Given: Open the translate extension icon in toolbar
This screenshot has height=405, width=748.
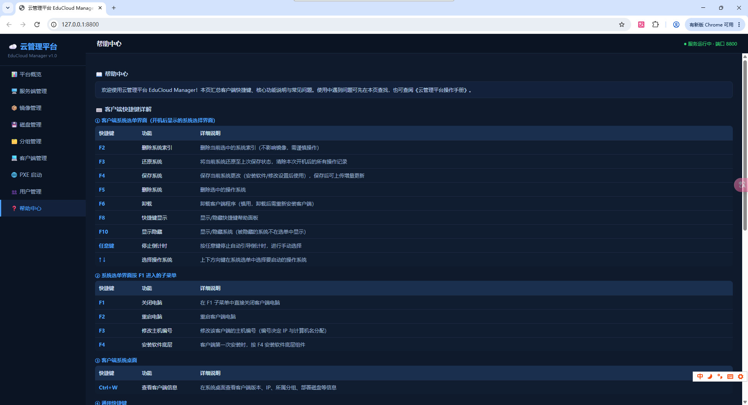Looking at the screenshot, I should [641, 25].
